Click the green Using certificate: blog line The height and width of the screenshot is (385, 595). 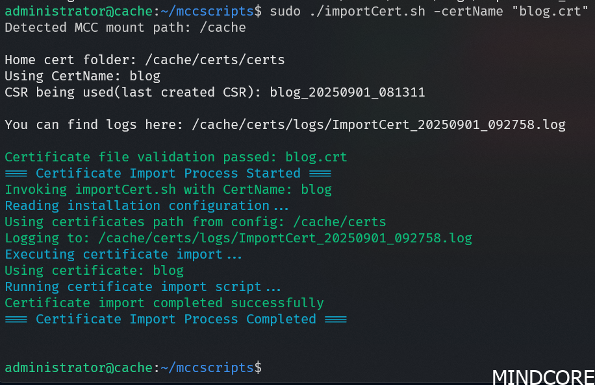pos(94,270)
